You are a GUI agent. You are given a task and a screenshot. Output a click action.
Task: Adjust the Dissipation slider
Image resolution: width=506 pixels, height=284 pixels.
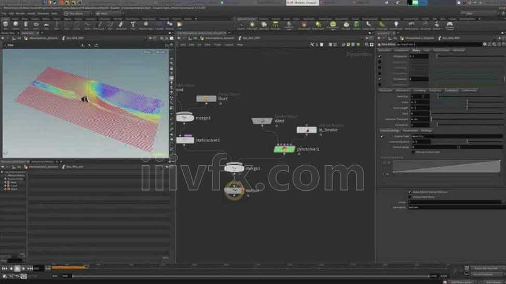pyautogui.click(x=470, y=56)
